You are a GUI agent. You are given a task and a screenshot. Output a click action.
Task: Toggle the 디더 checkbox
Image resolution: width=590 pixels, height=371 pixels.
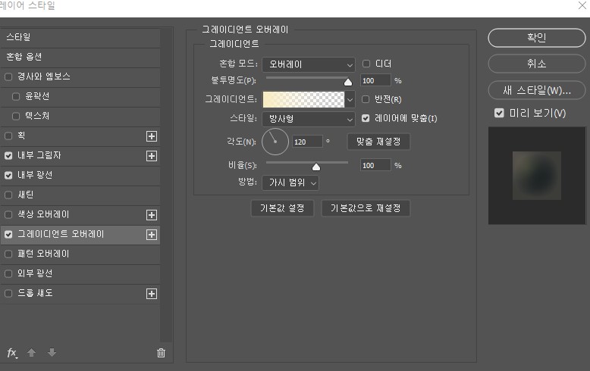[x=366, y=64]
